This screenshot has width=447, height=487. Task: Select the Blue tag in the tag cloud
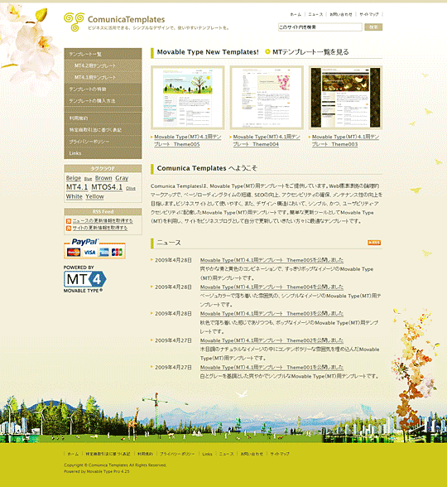pyautogui.click(x=88, y=179)
